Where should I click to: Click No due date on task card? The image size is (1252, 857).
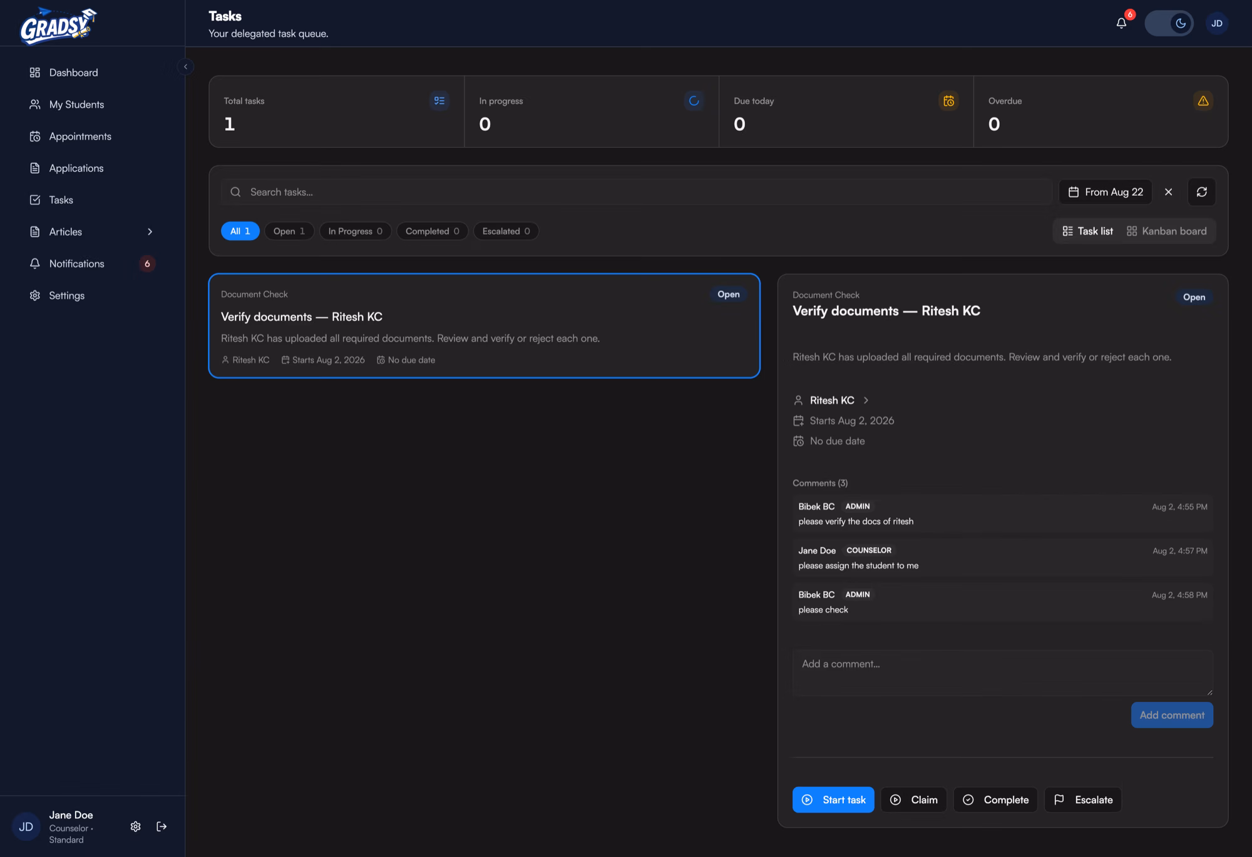coord(406,360)
